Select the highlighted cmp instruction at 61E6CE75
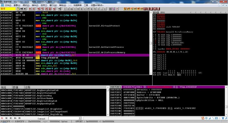 75,55
